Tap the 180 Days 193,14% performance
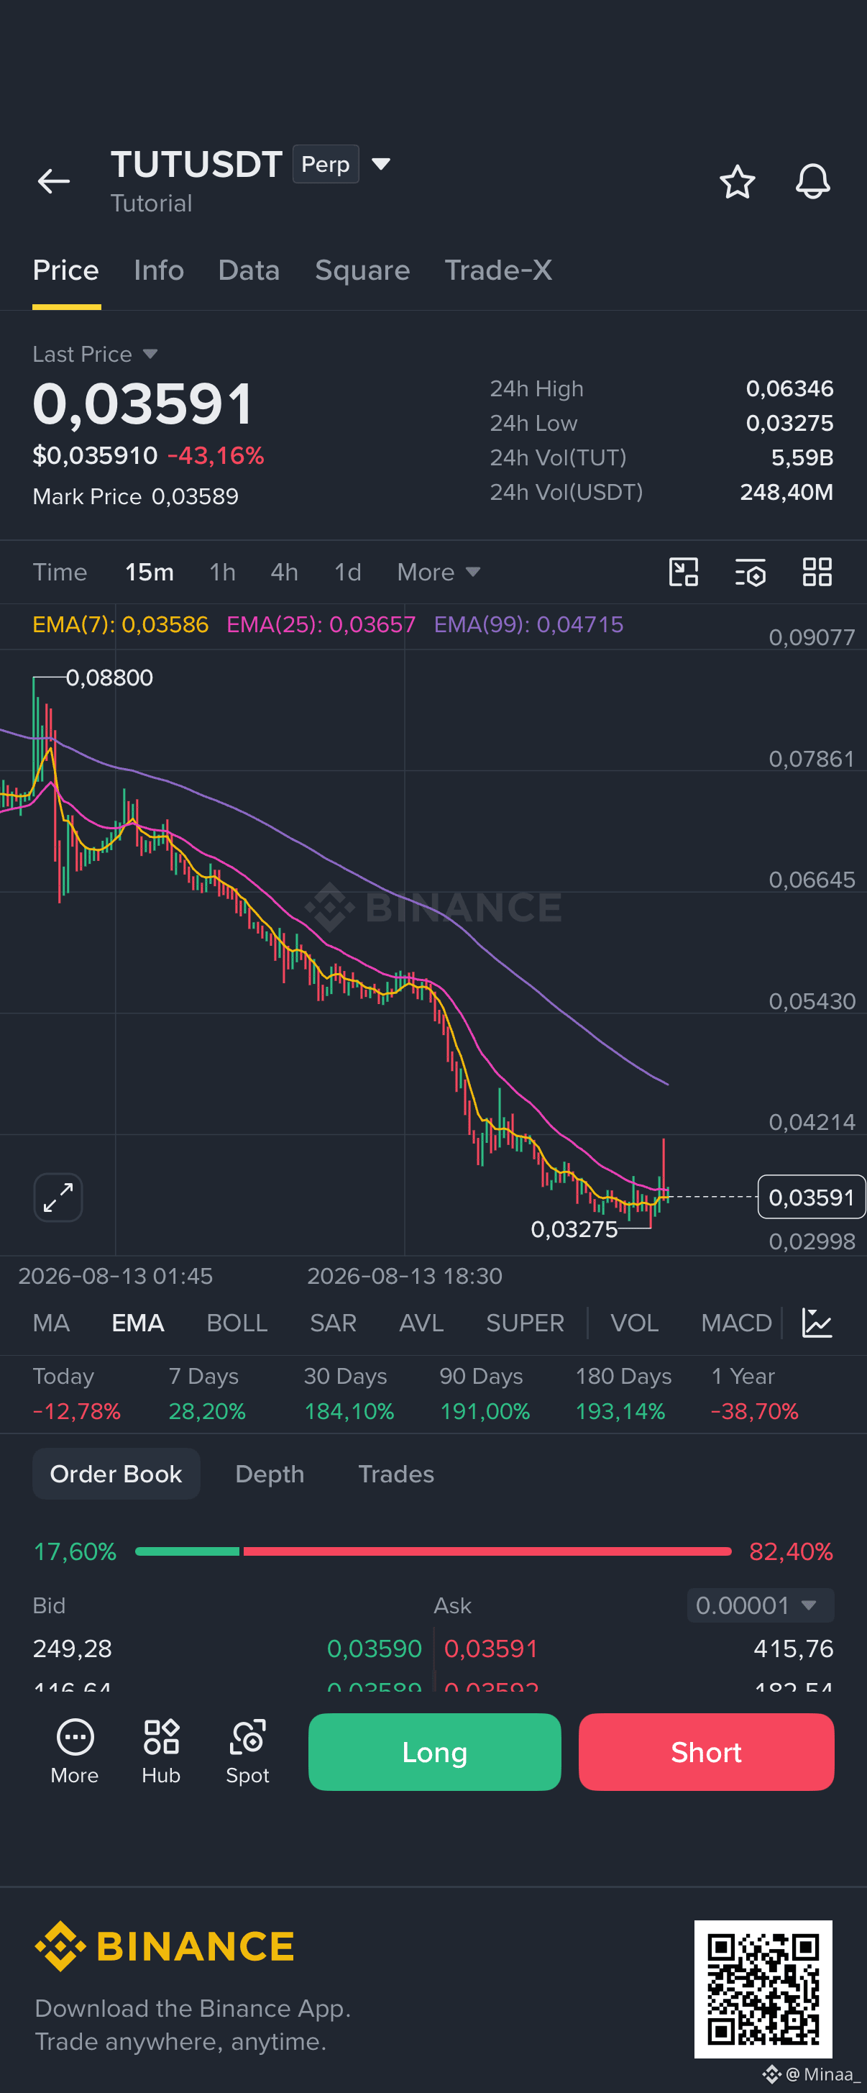The width and height of the screenshot is (867, 2093). 623,1393
